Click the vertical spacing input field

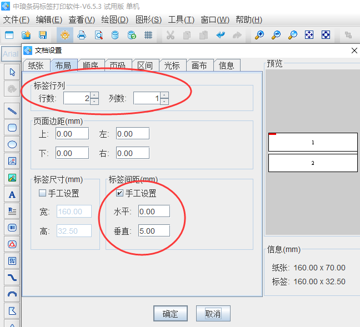[x=153, y=230]
